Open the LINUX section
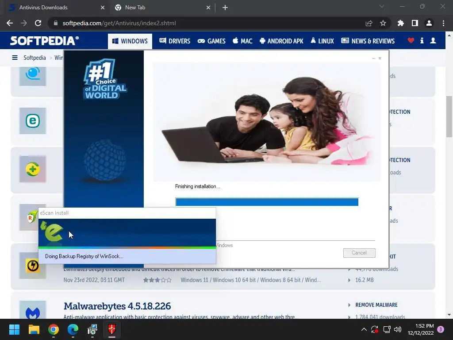 coord(322,41)
